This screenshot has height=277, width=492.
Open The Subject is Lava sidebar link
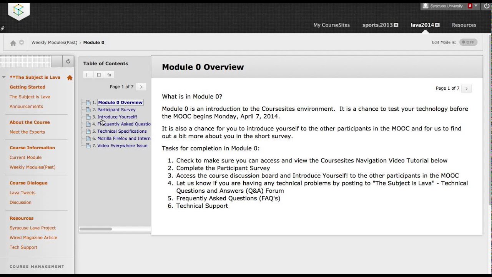[x=30, y=97]
